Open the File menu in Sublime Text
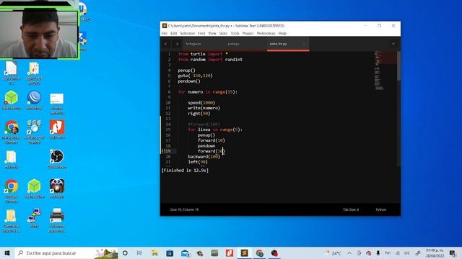 click(x=164, y=34)
